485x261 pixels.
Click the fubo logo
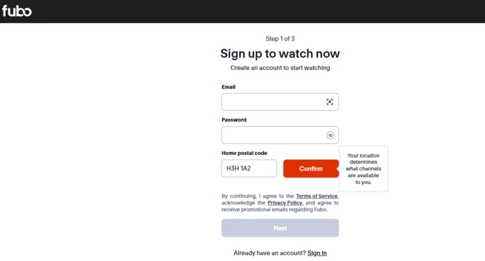tap(17, 11)
